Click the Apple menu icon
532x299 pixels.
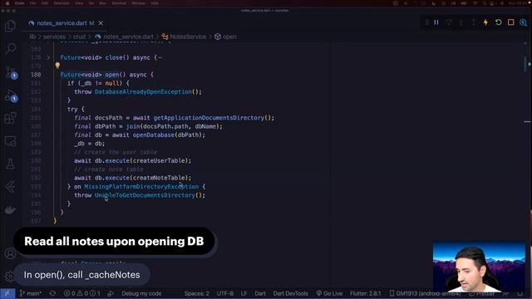pyautogui.click(x=7, y=3)
